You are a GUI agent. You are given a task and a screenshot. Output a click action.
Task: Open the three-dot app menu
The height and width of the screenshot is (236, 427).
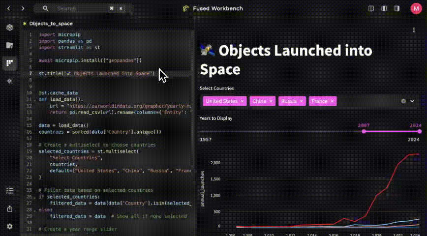coord(414,30)
